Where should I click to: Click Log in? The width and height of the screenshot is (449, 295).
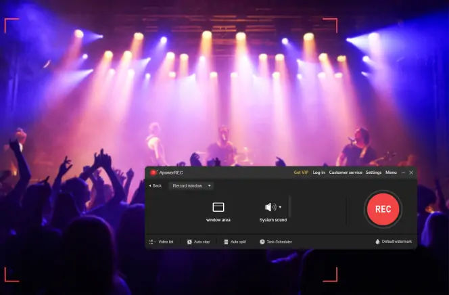[318, 173]
